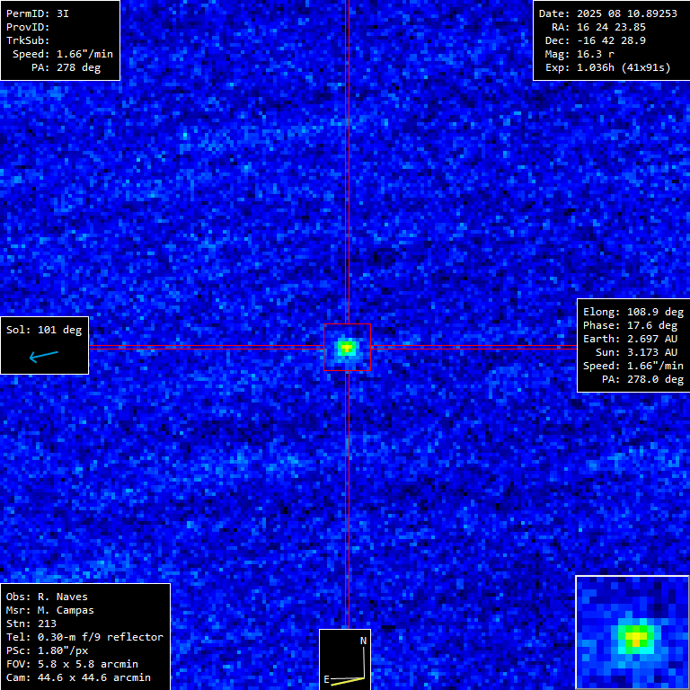Screen dimensions: 690x690
Task: Click the 'Dec: -16 42 28.9' value
Action: pos(596,40)
